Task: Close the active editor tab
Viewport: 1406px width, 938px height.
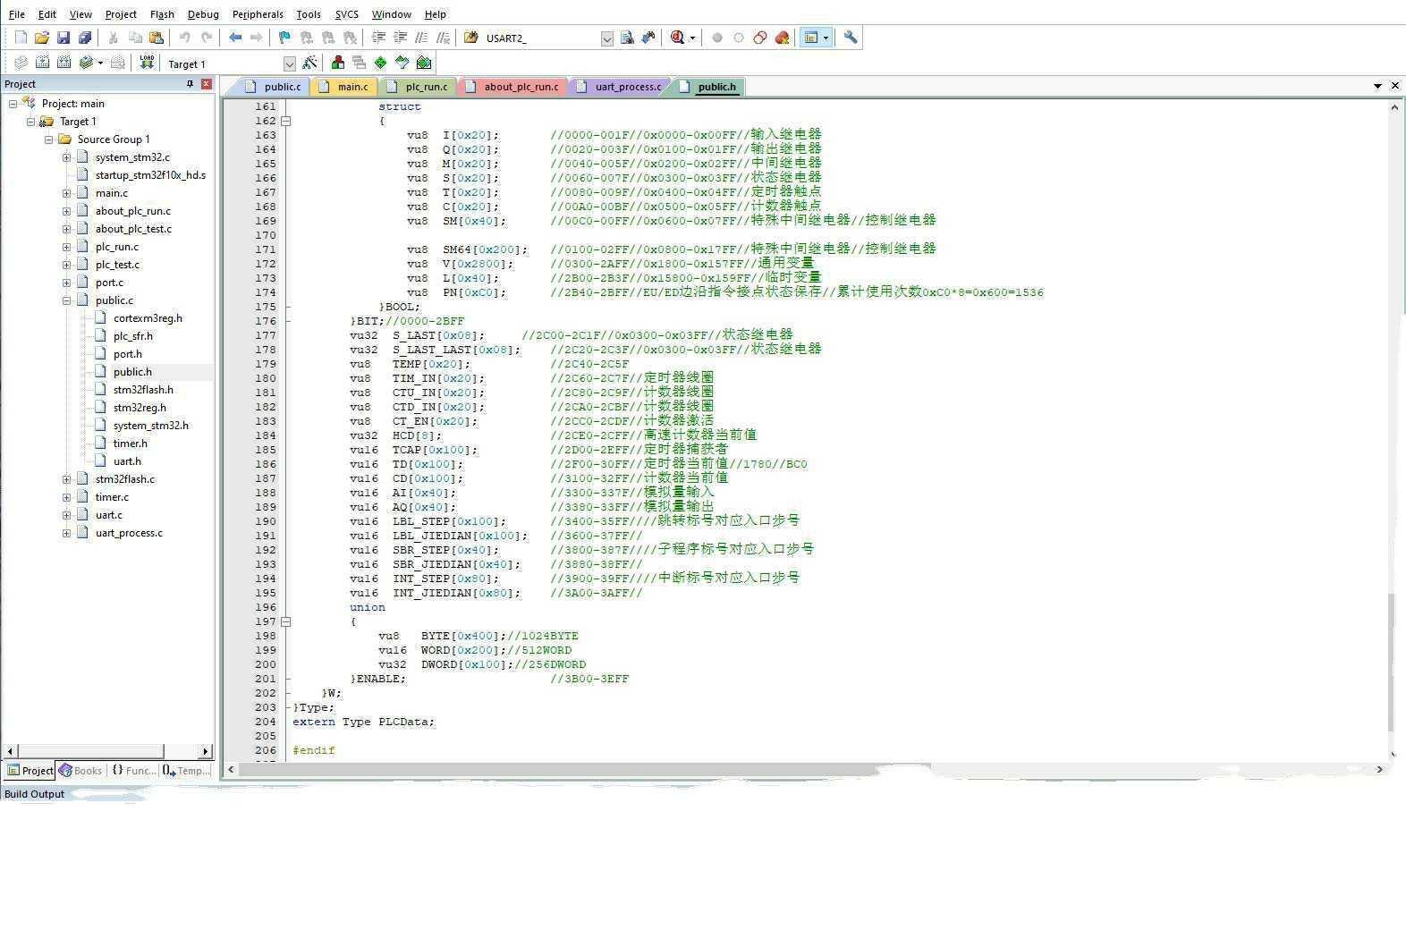Action: 1394,86
